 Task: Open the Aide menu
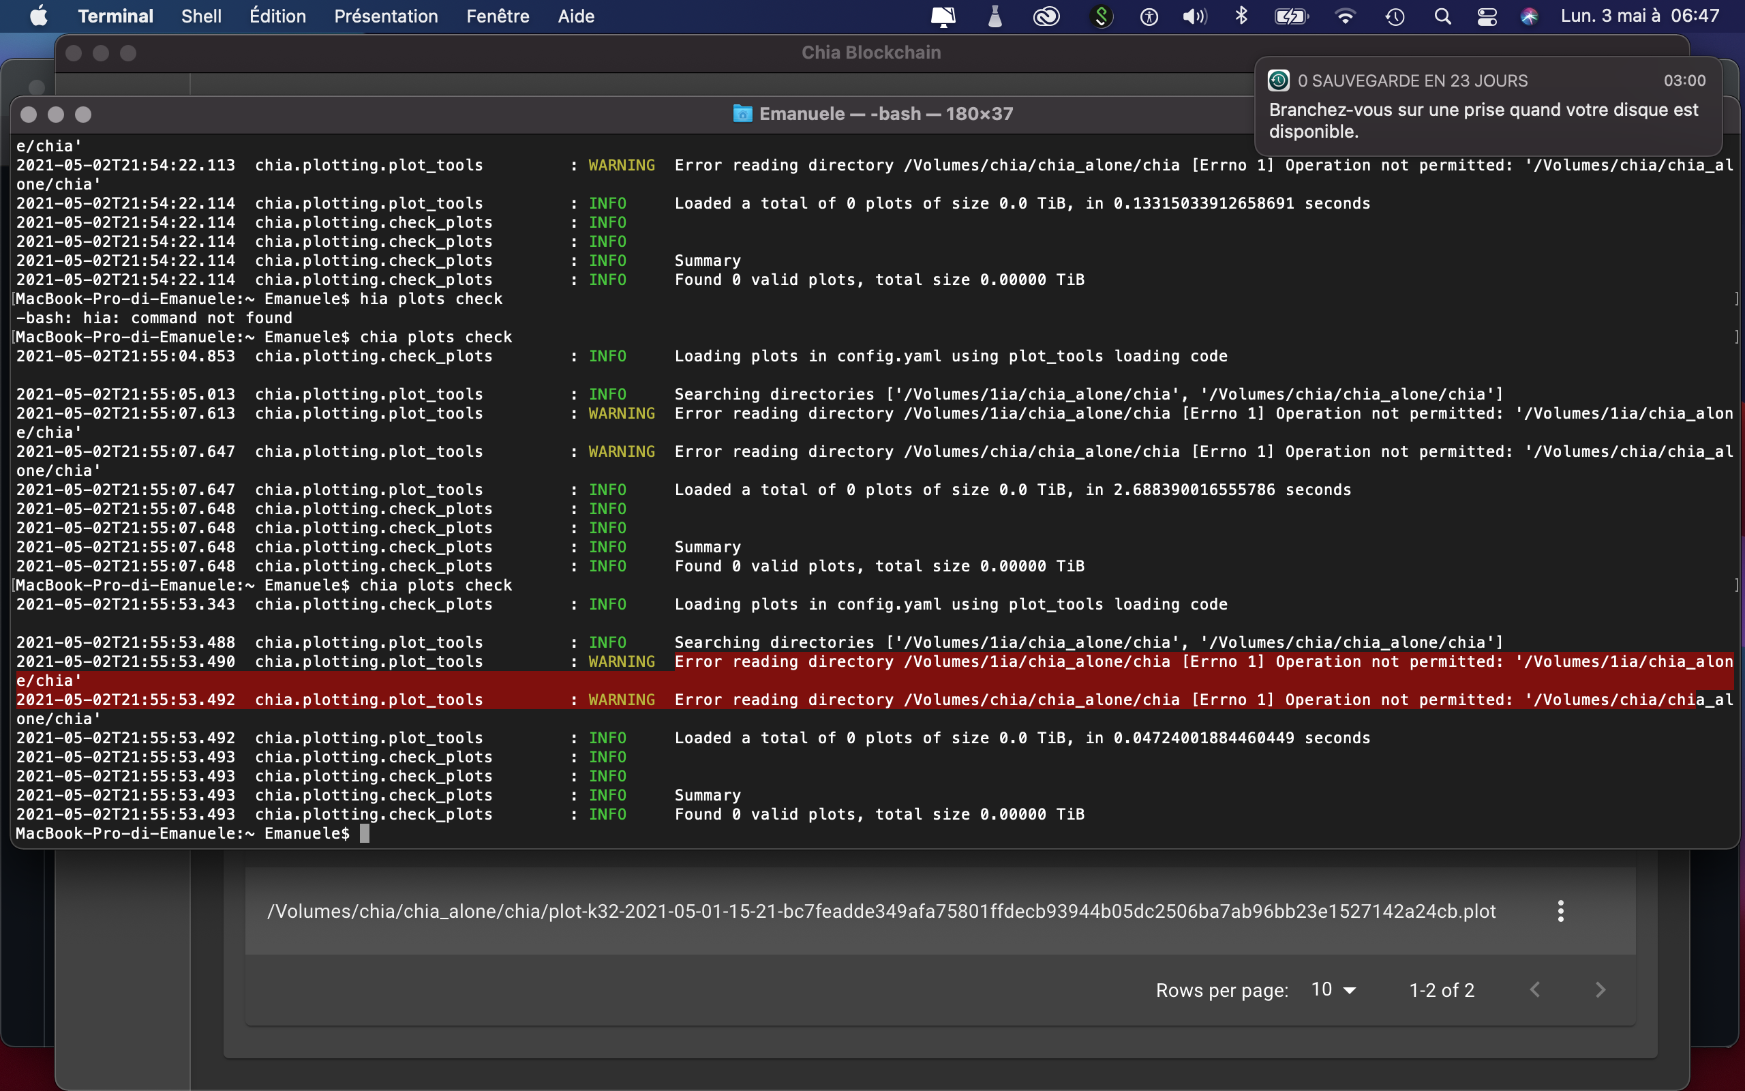point(576,16)
